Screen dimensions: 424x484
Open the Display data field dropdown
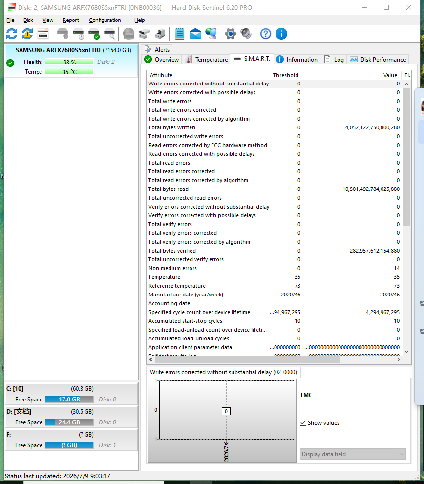click(x=353, y=454)
